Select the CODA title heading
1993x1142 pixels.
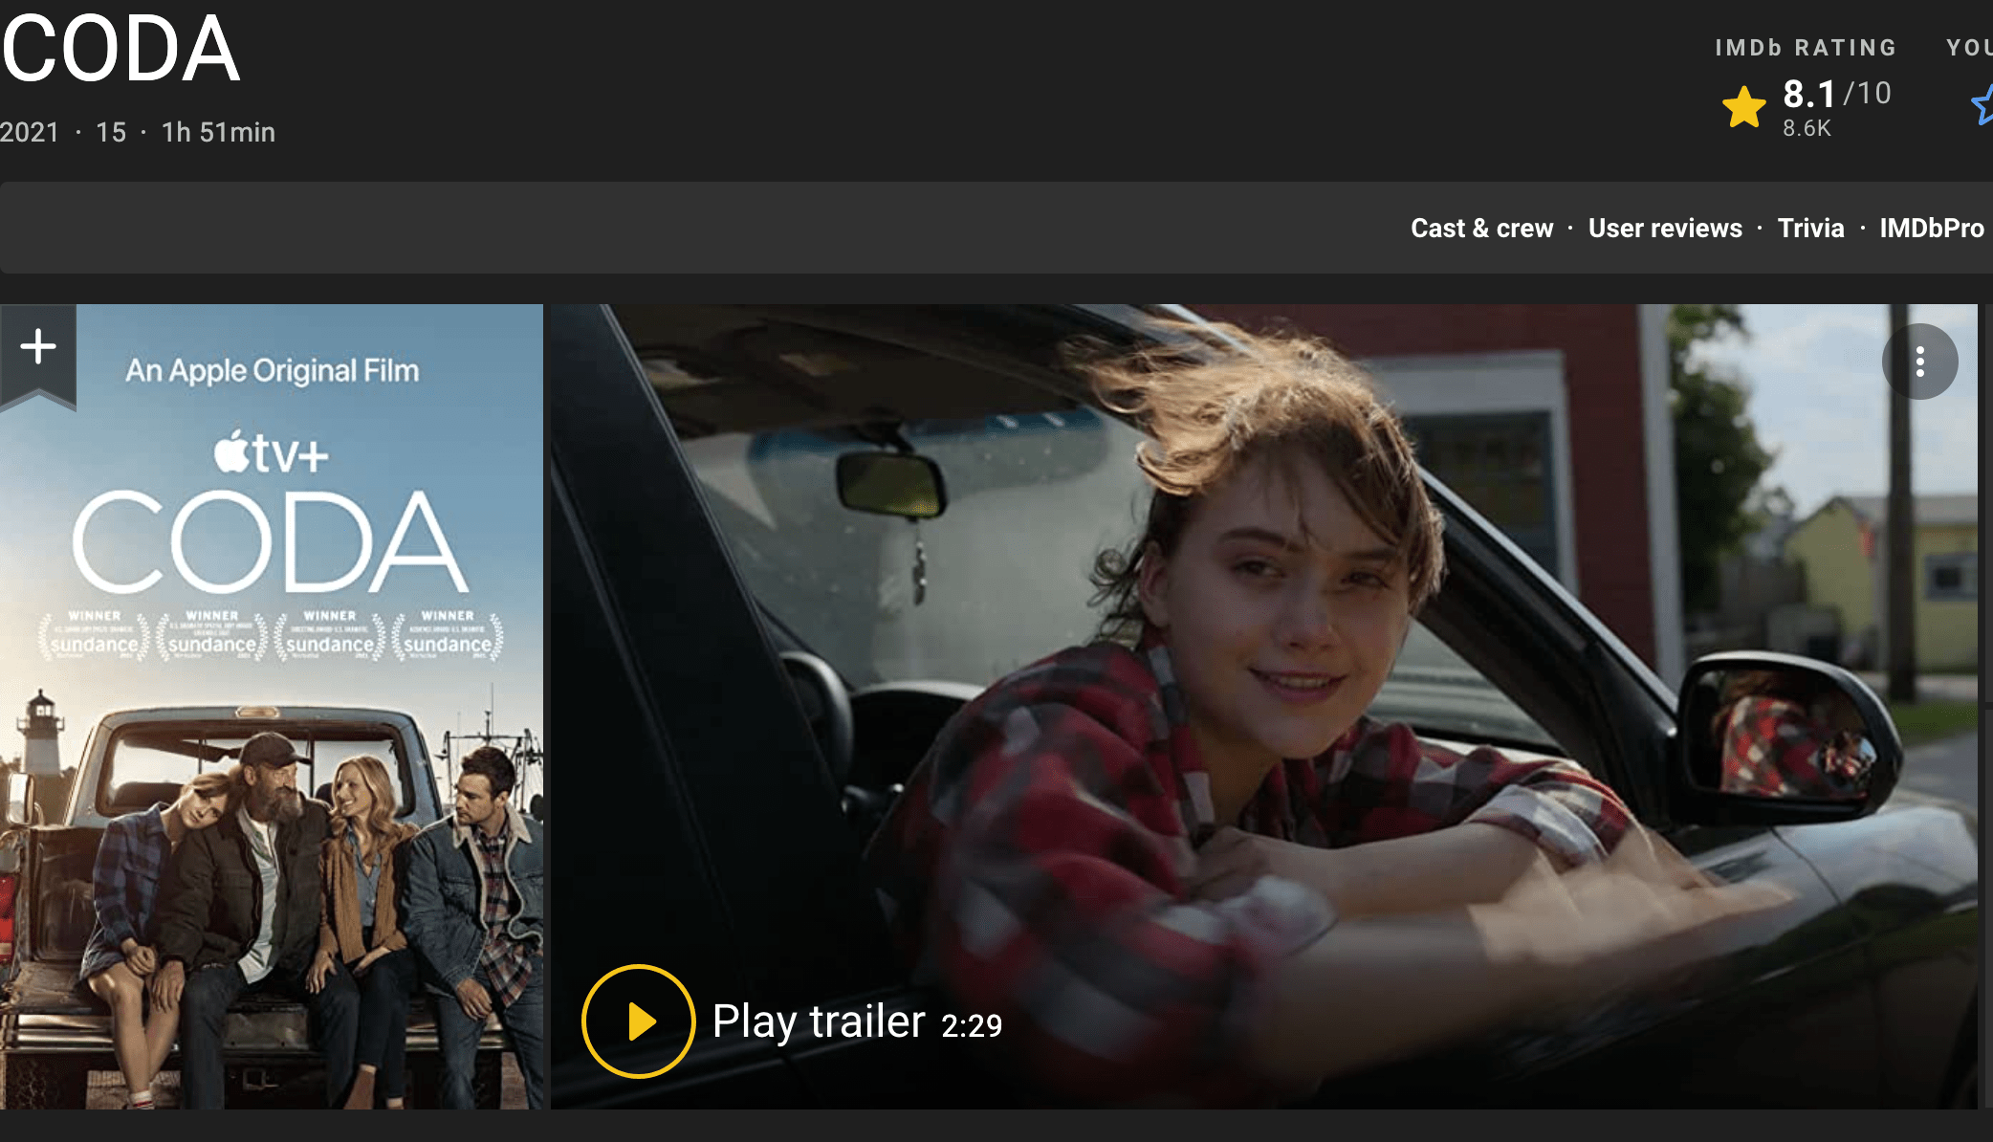(x=120, y=48)
